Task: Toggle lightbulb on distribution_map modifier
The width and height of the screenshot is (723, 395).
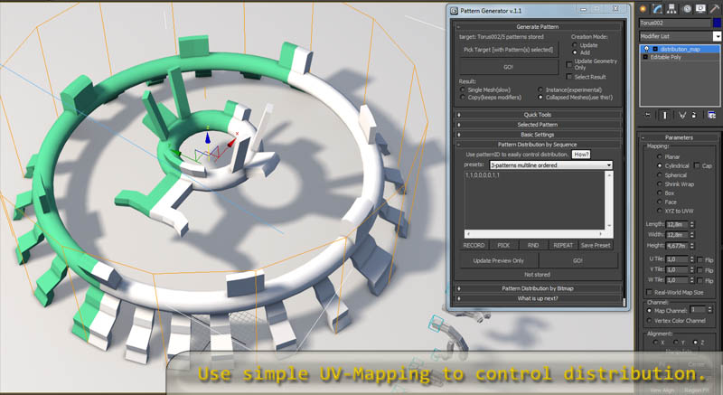Action: 645,49
